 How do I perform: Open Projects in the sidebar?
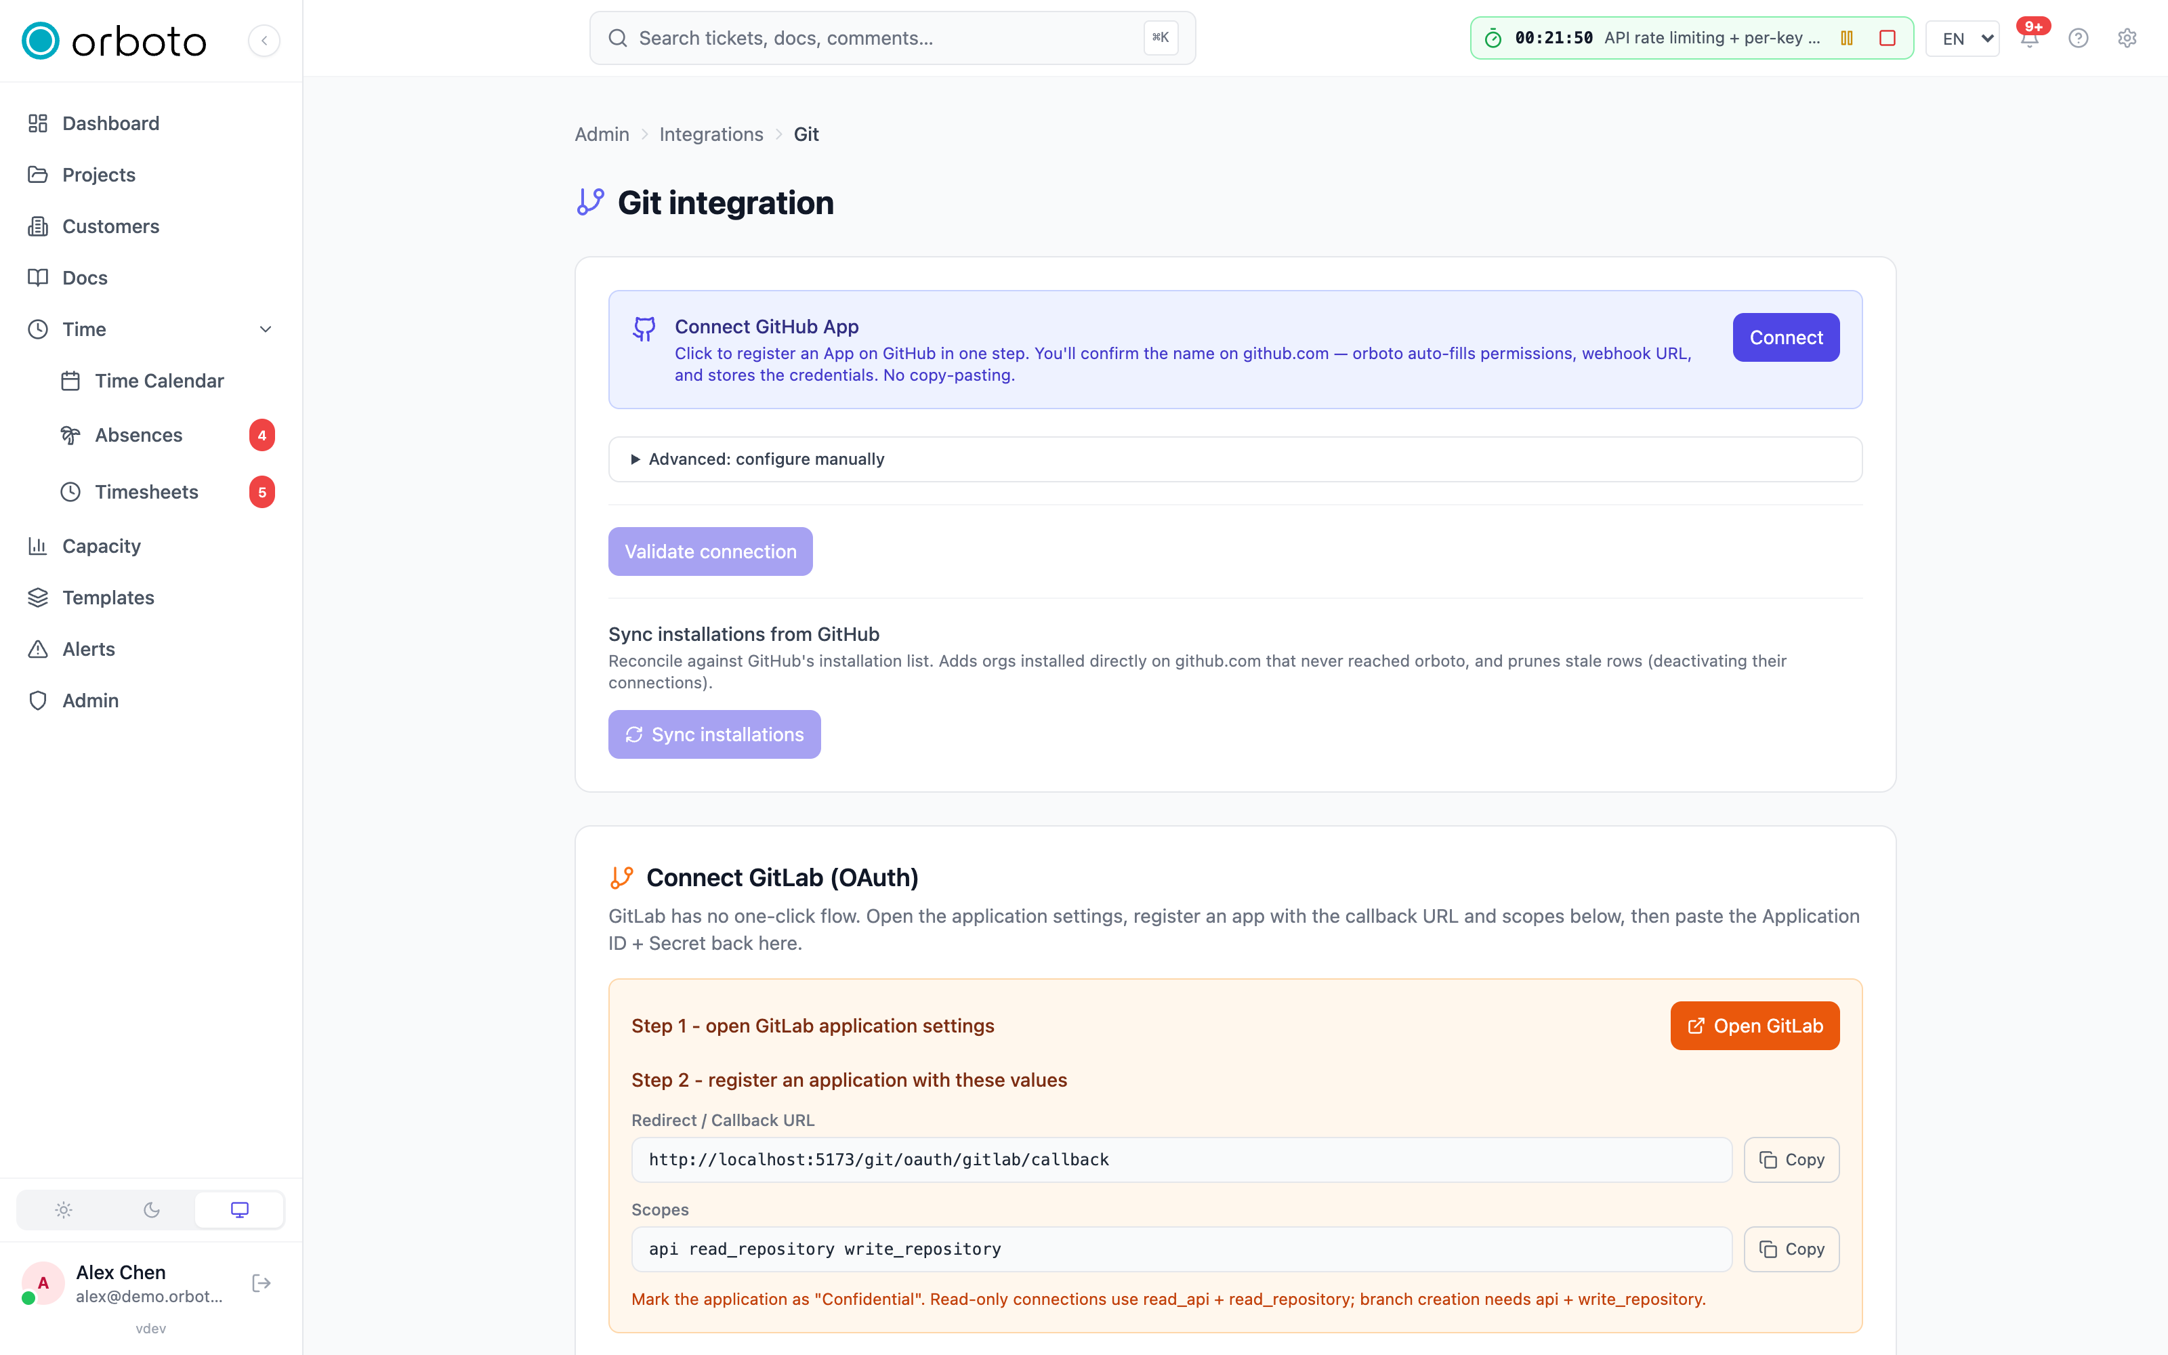tap(150, 175)
